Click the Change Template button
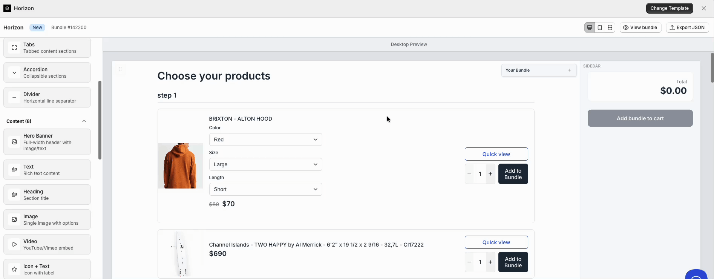The image size is (714, 279). click(x=670, y=8)
